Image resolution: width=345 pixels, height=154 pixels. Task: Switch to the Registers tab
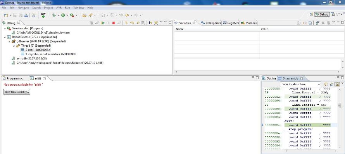231,23
